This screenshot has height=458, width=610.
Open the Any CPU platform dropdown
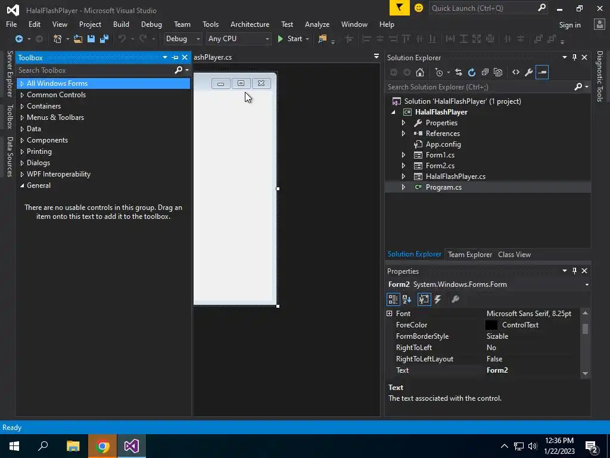pos(238,39)
